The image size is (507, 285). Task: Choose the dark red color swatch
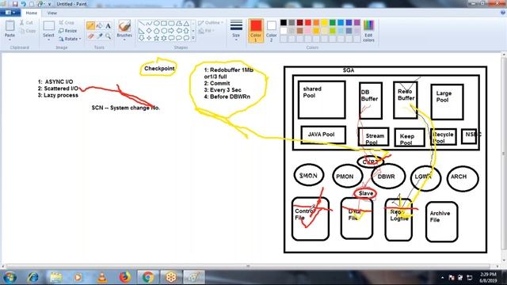click(299, 23)
